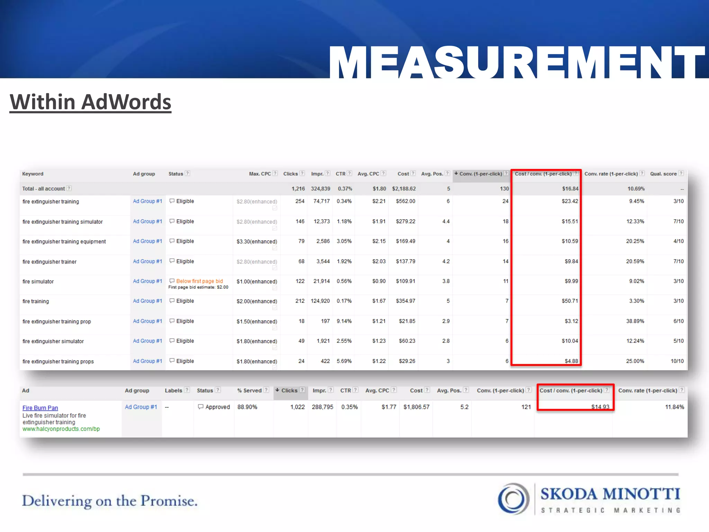Screen dimensions: 709x532
Task: Click Skoda Minotti logo
Action: 589,499
